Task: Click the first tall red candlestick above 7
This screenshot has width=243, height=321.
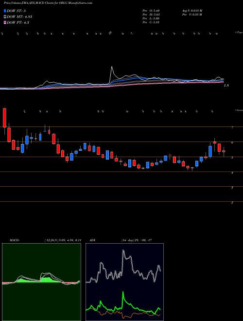Action: (4, 118)
